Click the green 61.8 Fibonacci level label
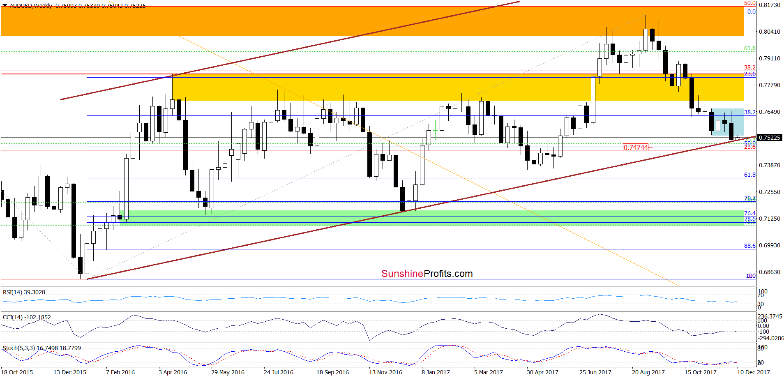The image size is (784, 378). (750, 48)
